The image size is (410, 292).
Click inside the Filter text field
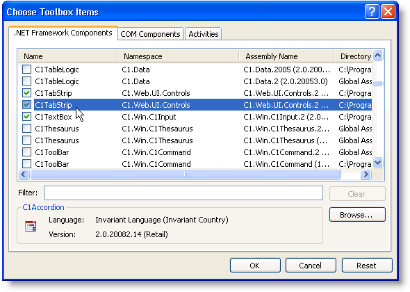click(x=183, y=193)
